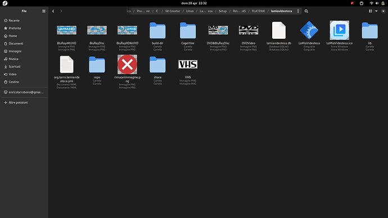The image size is (388, 218).
Task: Open the Wi-Fi status icon
Action: pos(372,3)
